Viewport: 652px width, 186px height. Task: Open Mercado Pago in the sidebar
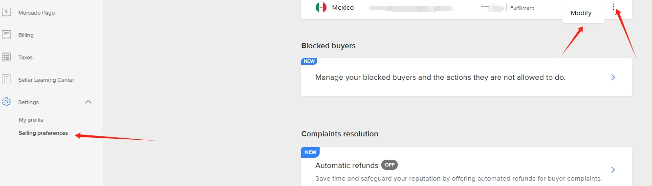pos(37,13)
